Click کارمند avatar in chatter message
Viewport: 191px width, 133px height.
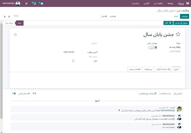point(180,109)
